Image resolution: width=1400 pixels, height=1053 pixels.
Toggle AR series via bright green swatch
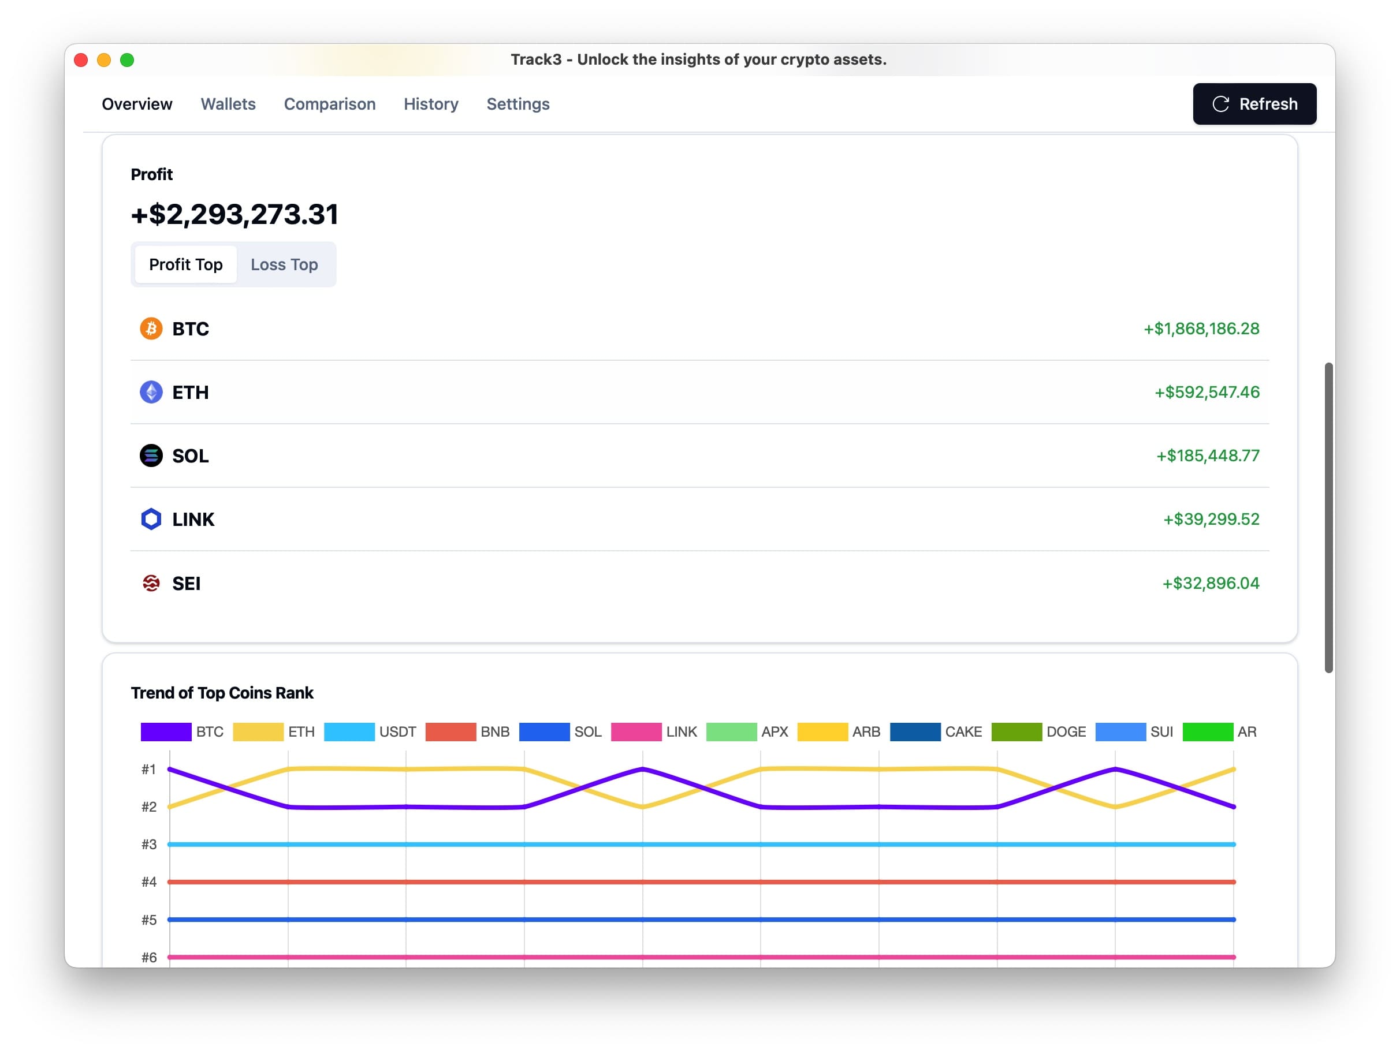pos(1208,731)
